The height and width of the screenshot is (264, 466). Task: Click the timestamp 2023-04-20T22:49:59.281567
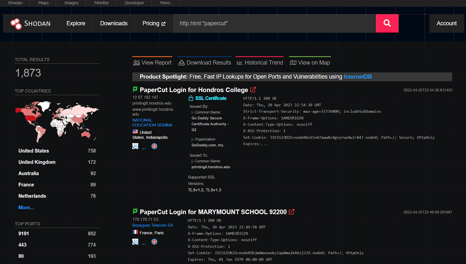428,212
